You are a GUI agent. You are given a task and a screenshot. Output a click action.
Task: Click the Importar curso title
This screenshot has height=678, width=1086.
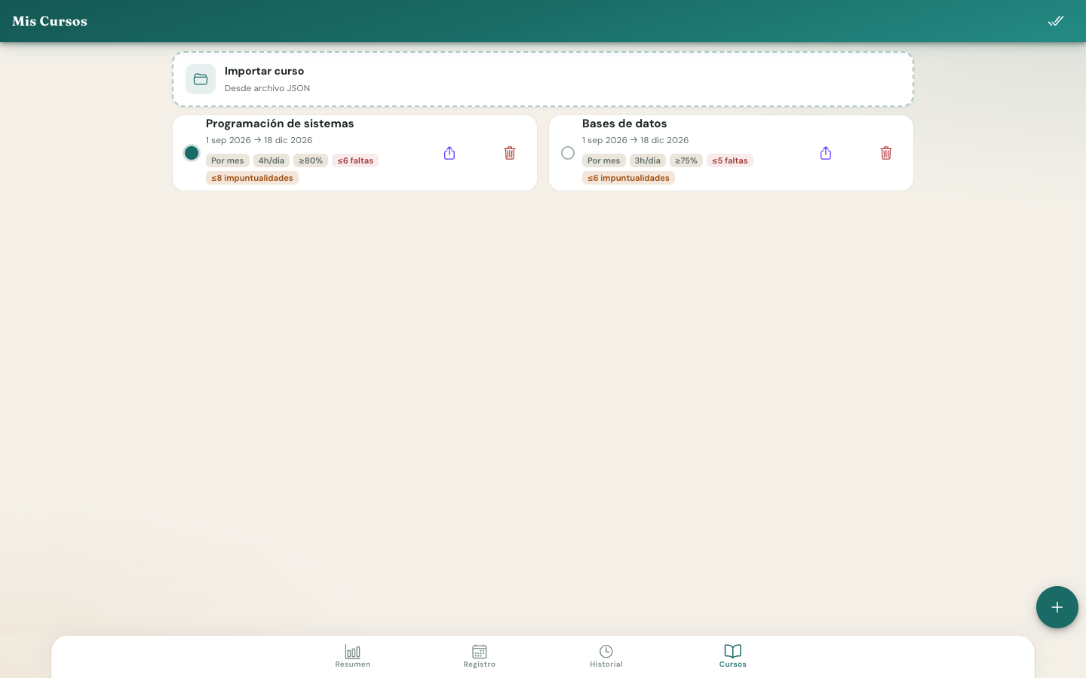[x=265, y=71]
